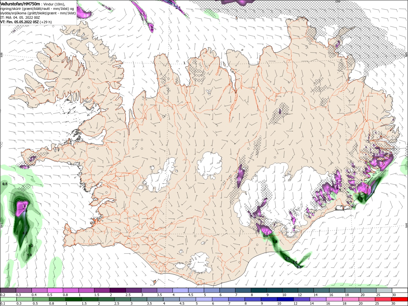Click the pure red 30+ swatch in lower legend row
This screenshot has width=408, height=306.
pos(399,299)
